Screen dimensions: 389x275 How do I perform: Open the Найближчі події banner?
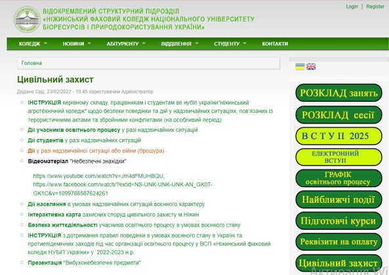click(x=338, y=200)
